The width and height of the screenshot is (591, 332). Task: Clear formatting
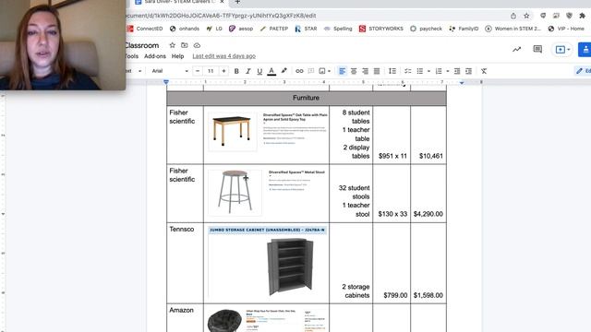[484, 71]
